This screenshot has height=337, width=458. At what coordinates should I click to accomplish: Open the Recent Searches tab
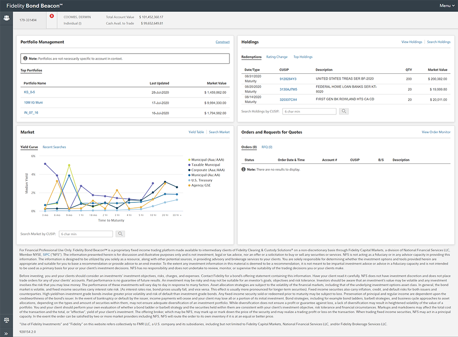coord(54,147)
